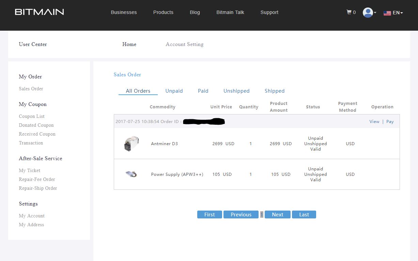This screenshot has height=261, width=418.
Task: Open My Address settings link
Action: coord(31,225)
